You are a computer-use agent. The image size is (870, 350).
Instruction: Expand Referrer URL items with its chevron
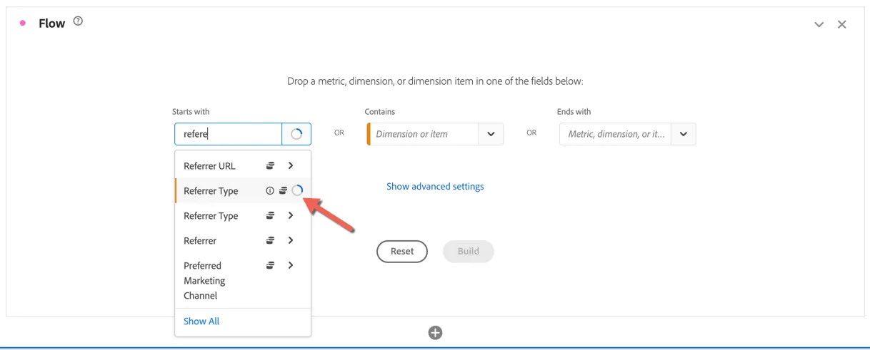pyautogui.click(x=291, y=165)
